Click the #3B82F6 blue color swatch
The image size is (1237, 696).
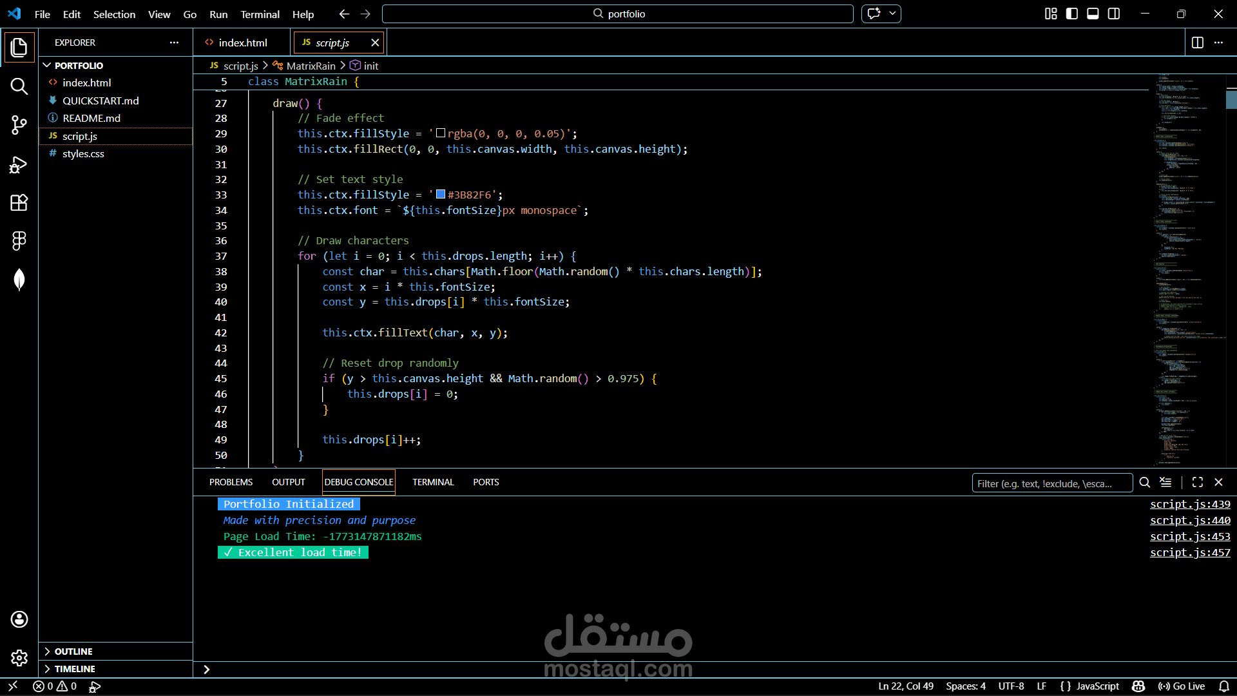pyautogui.click(x=441, y=194)
